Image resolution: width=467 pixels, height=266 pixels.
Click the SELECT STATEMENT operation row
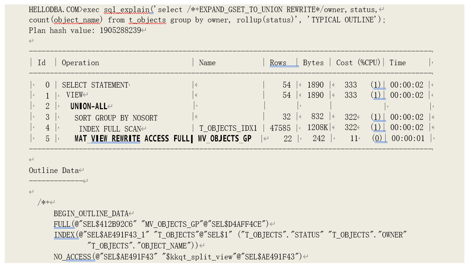pyautogui.click(x=95, y=85)
